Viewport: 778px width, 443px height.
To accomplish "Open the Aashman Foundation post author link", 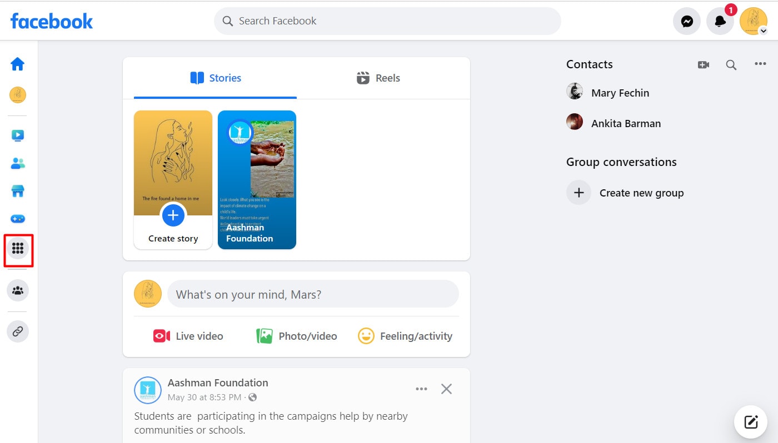I will tap(218, 383).
